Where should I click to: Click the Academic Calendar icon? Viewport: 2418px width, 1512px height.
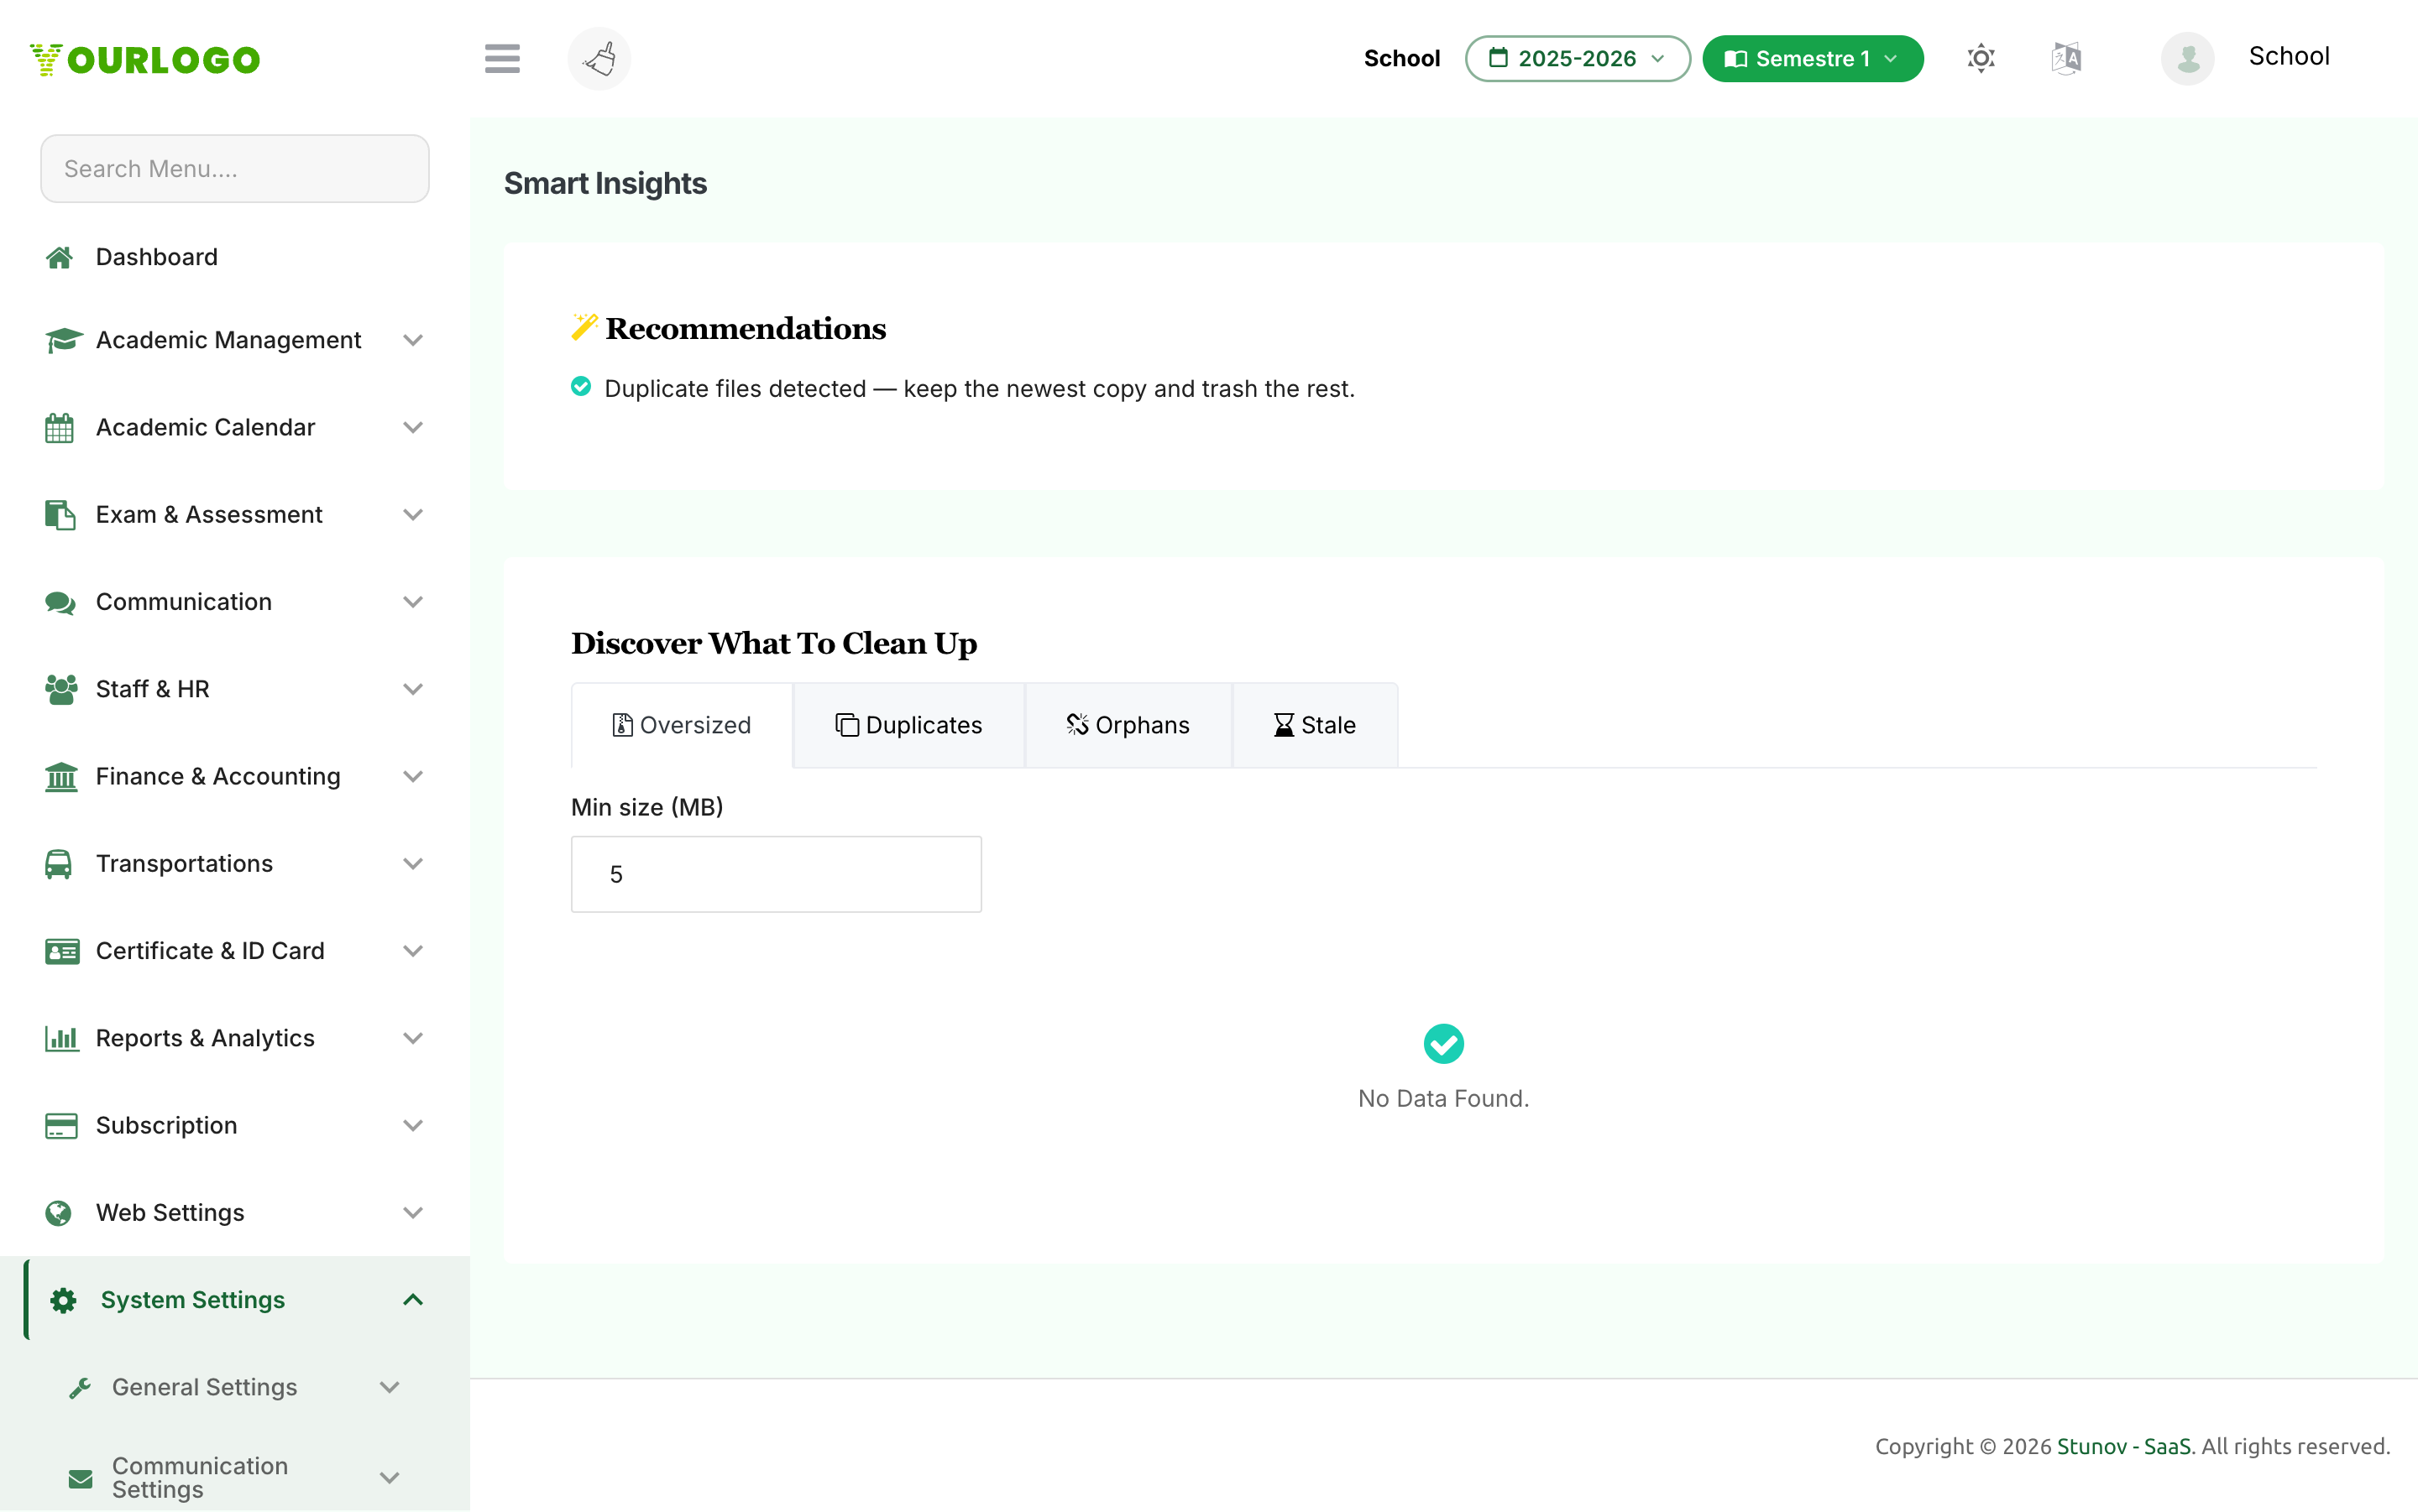click(59, 427)
